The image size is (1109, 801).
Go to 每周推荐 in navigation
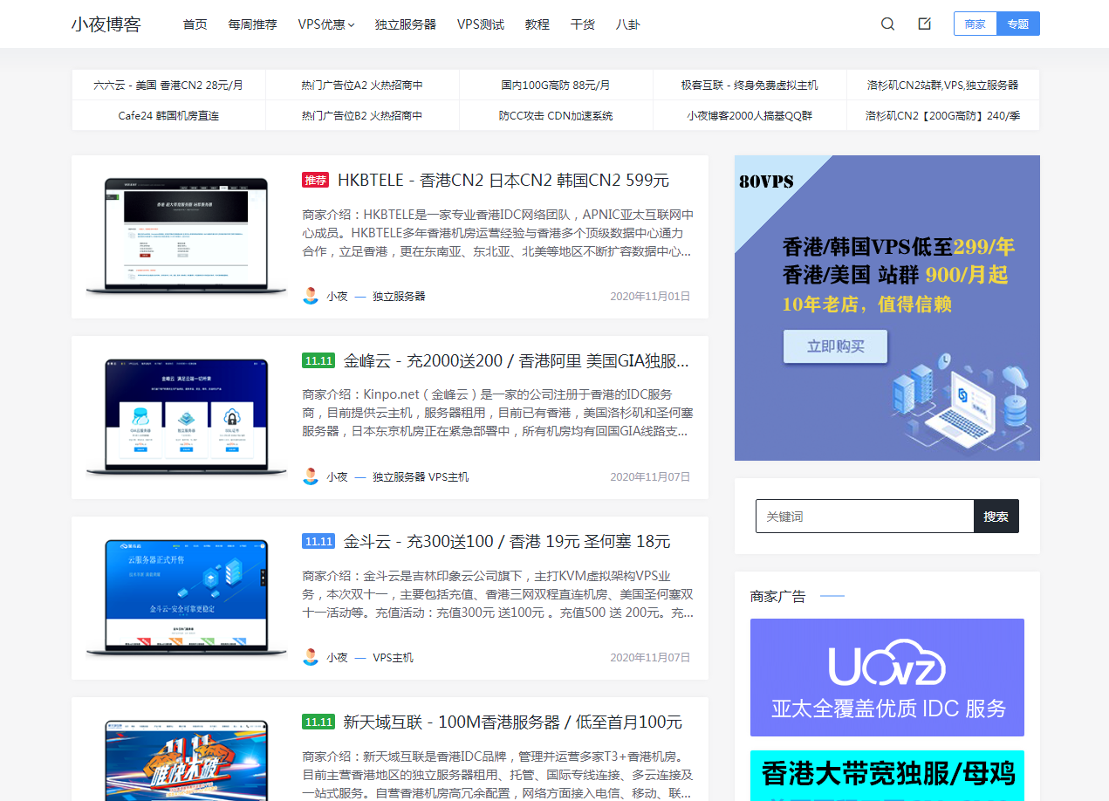click(252, 24)
